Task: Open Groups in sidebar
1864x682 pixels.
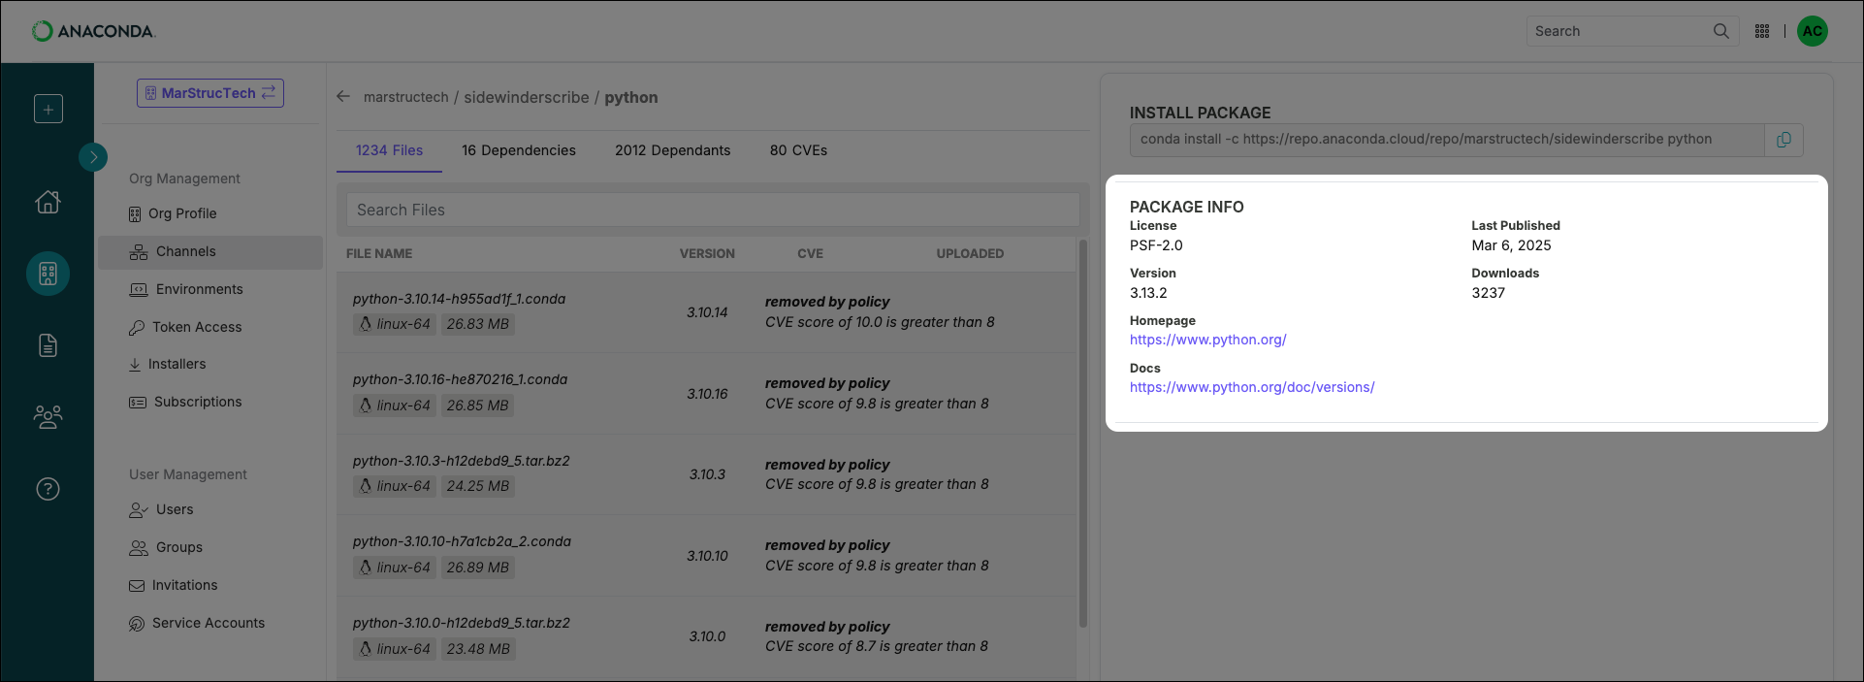Action: (x=166, y=547)
